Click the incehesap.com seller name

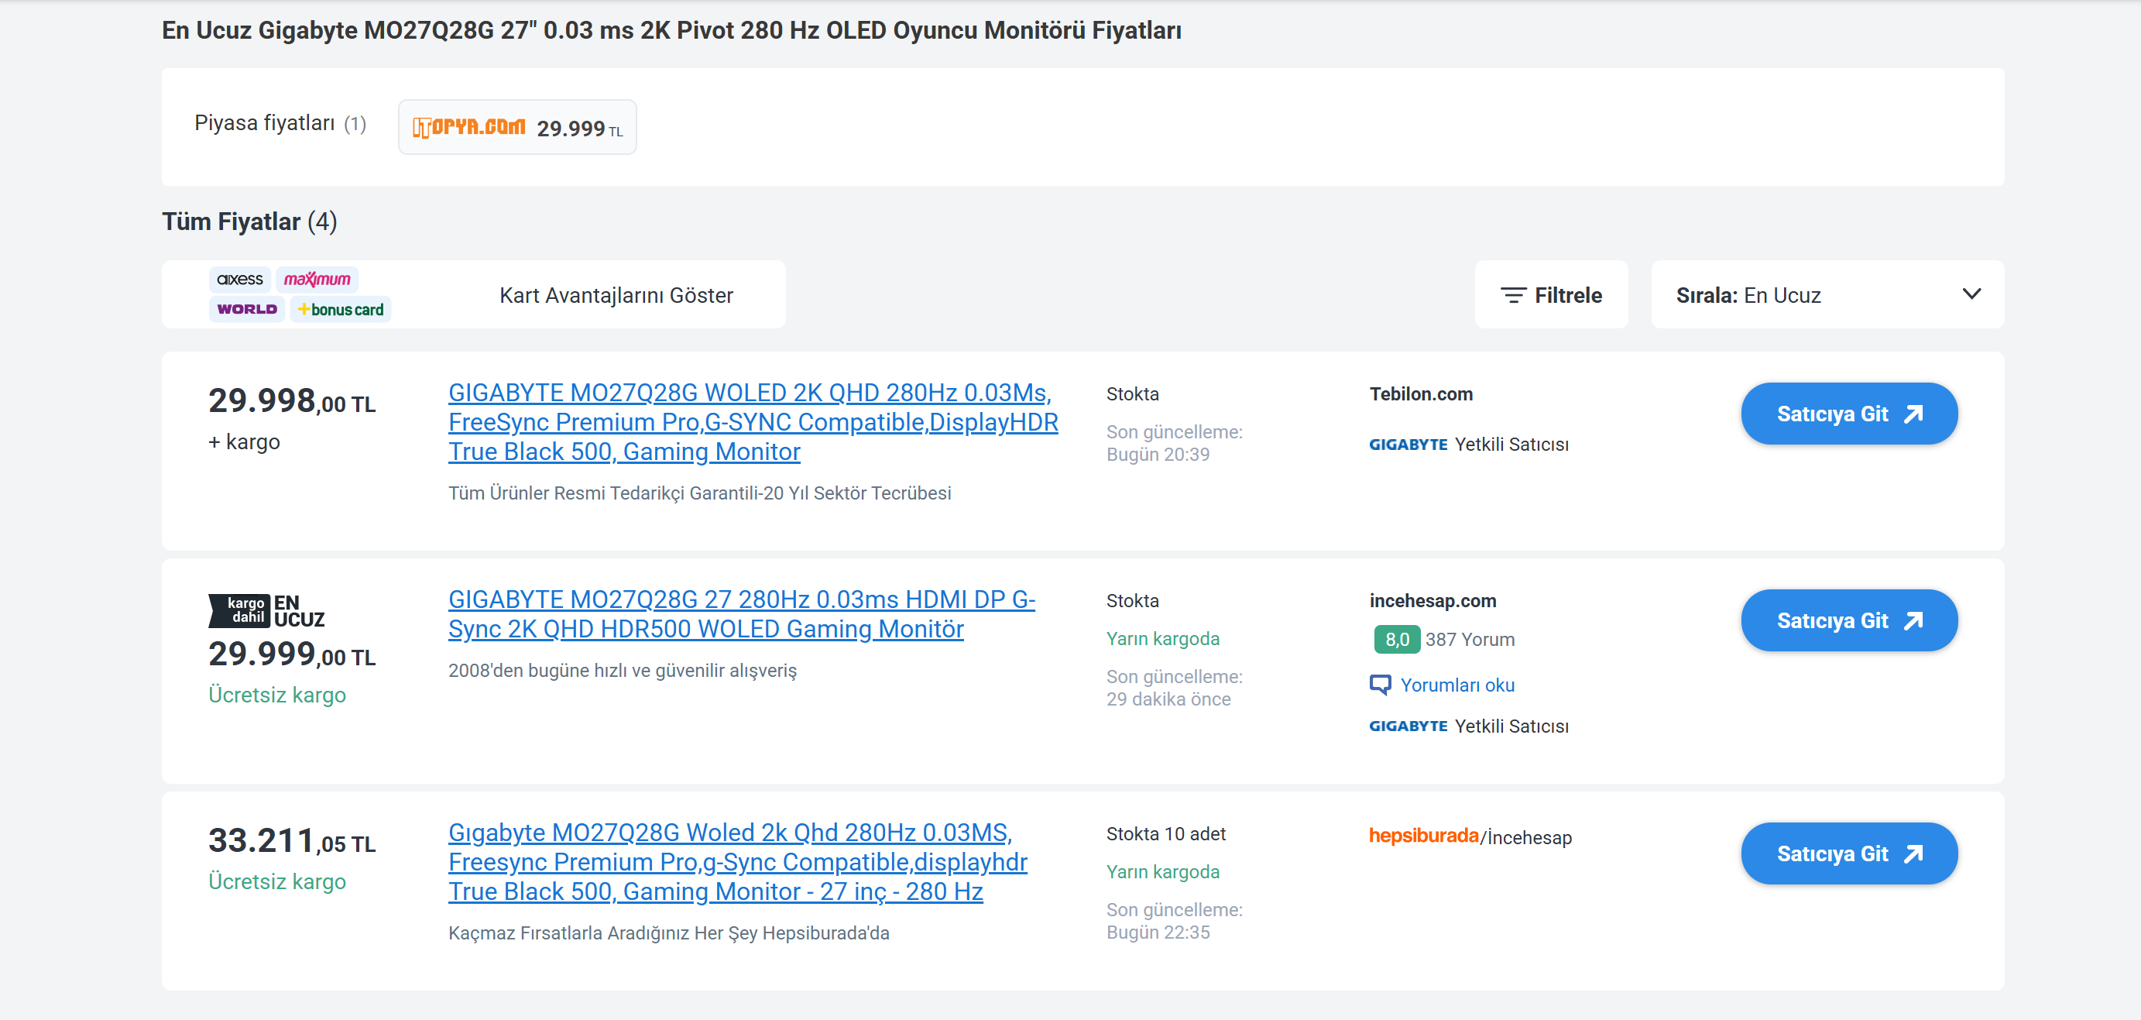[1432, 601]
